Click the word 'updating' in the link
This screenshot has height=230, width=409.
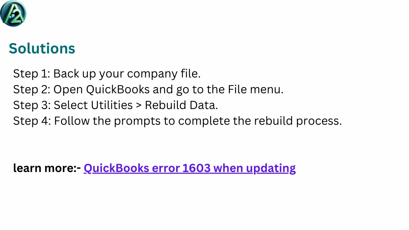271,169
